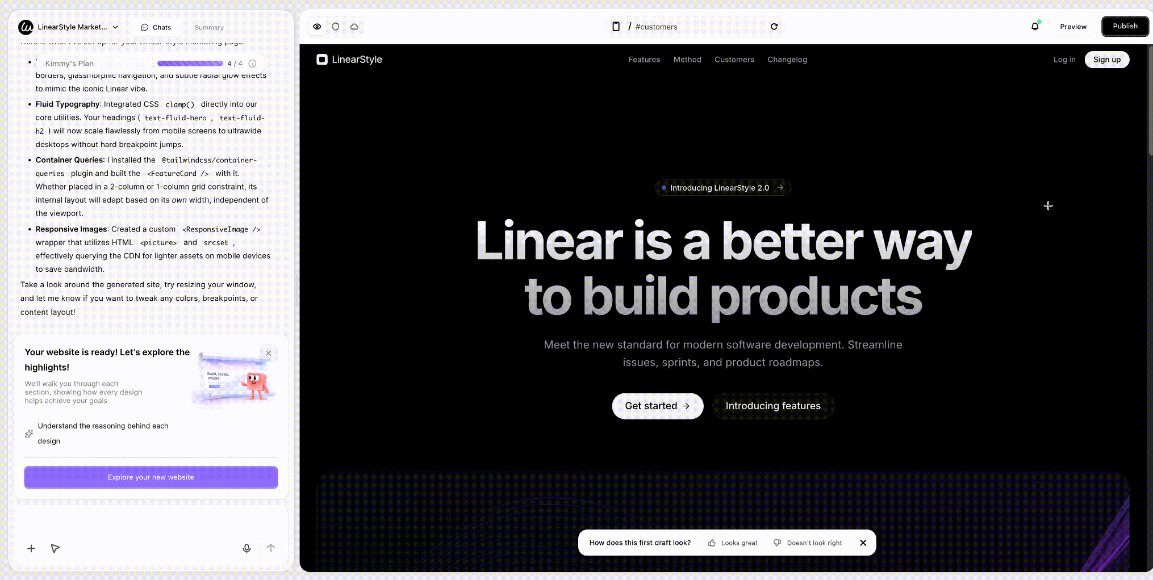This screenshot has width=1153, height=580.
Task: Rate the draft with Looks great
Action: pos(733,543)
